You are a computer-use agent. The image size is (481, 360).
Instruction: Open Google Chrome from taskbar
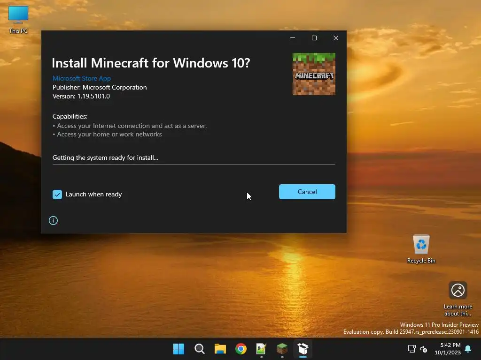[x=241, y=349]
